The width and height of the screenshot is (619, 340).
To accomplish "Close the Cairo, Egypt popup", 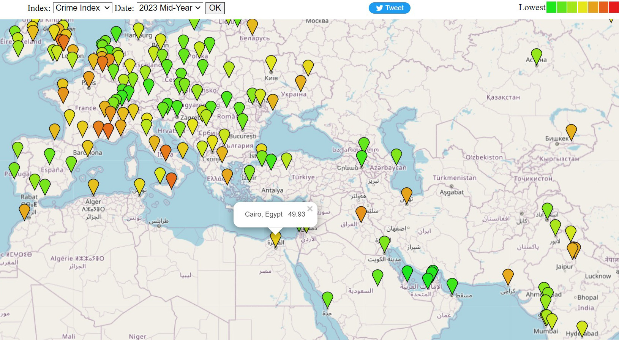I will click(310, 209).
